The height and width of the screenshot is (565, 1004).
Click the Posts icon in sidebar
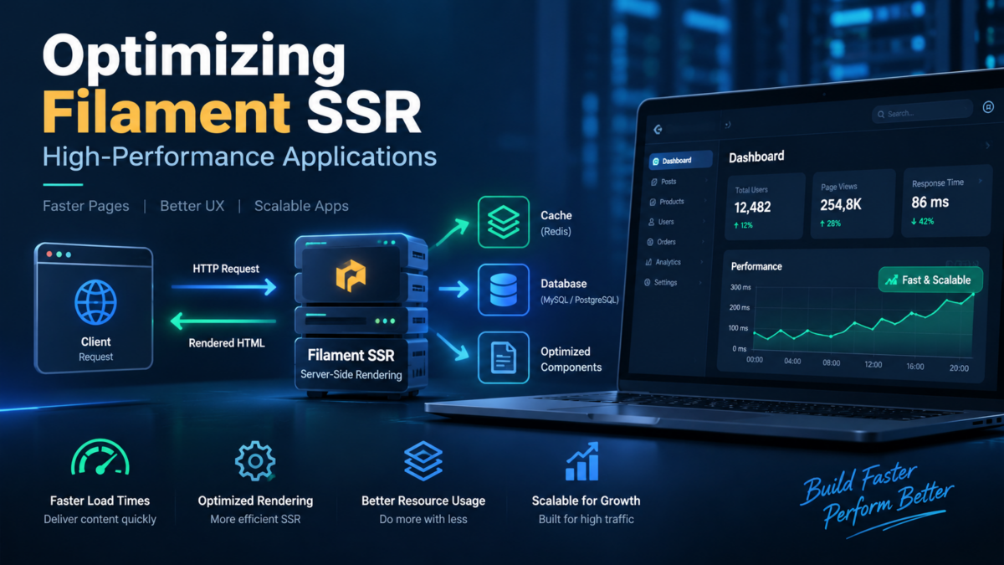[x=653, y=181]
